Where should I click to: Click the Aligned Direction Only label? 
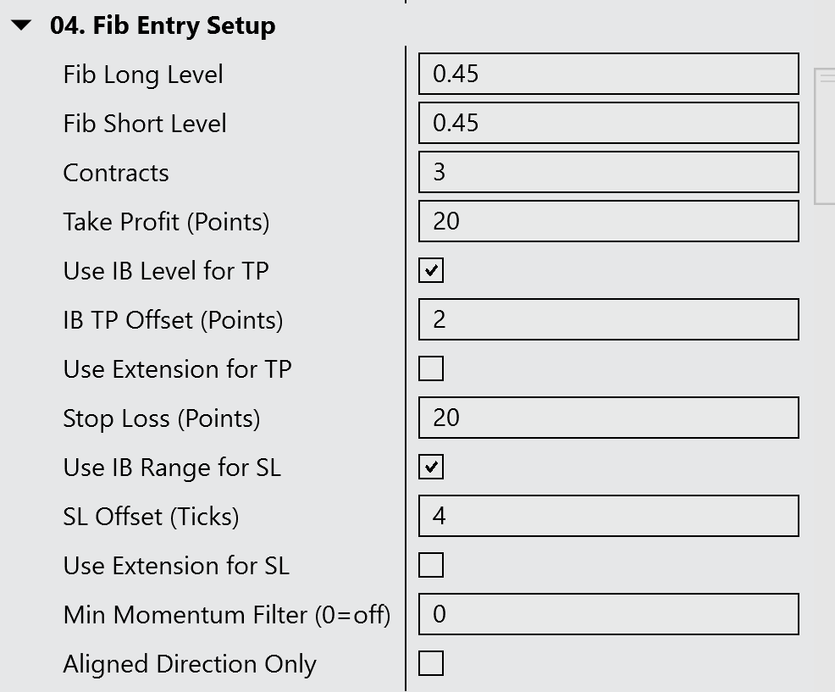tap(190, 664)
